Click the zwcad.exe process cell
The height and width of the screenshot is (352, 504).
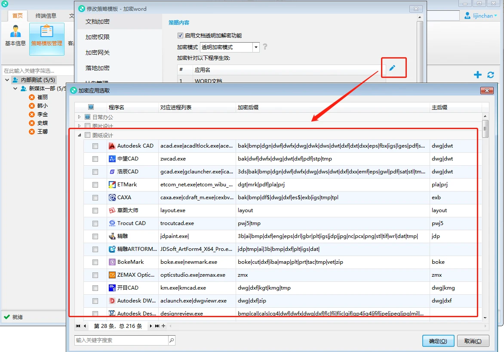click(x=197, y=159)
